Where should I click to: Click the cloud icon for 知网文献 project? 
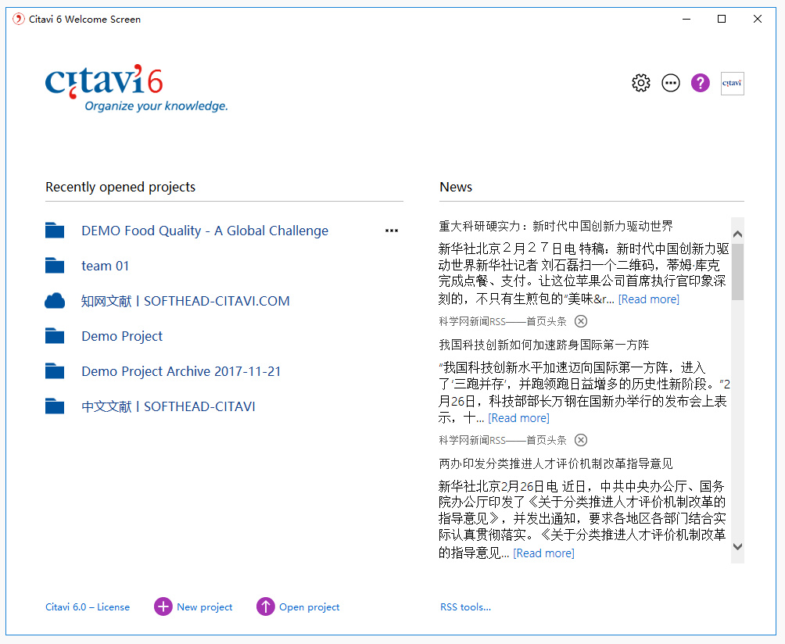pos(55,301)
